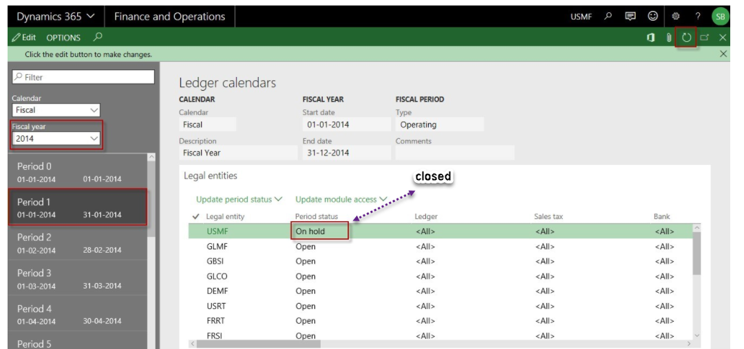Click Ledger <All> cell for USMF

pyautogui.click(x=425, y=232)
